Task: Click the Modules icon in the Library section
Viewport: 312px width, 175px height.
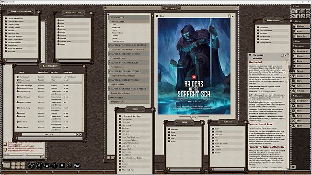Action: [294, 26]
